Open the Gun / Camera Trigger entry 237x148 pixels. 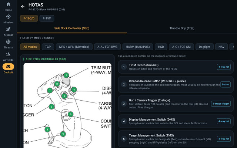pos(176,104)
